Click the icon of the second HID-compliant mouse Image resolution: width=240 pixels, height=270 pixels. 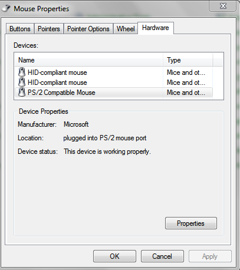[22, 82]
